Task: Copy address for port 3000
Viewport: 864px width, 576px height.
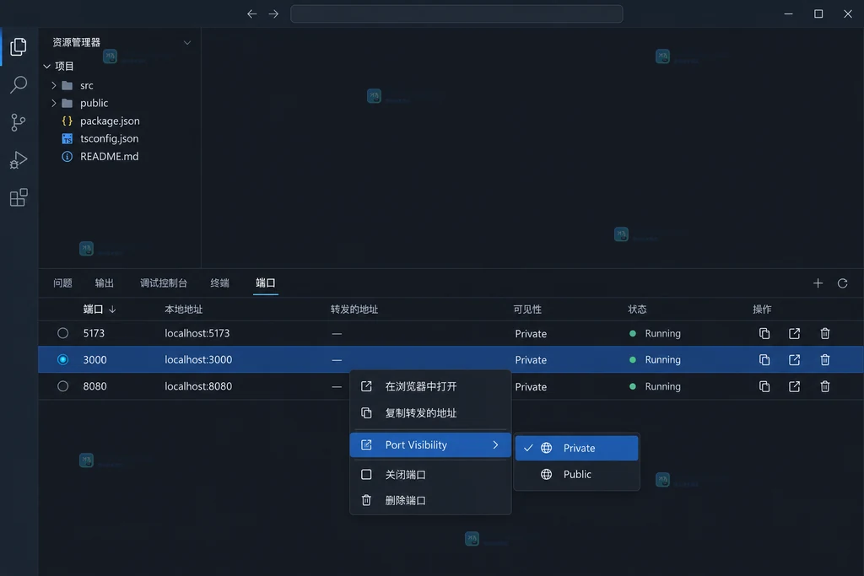Action: tap(764, 359)
